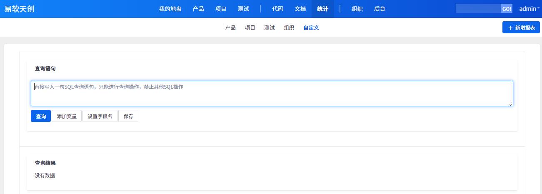This screenshot has height=194, width=542.
Task: Click the 易软天创 logo text
Action: 19,9
